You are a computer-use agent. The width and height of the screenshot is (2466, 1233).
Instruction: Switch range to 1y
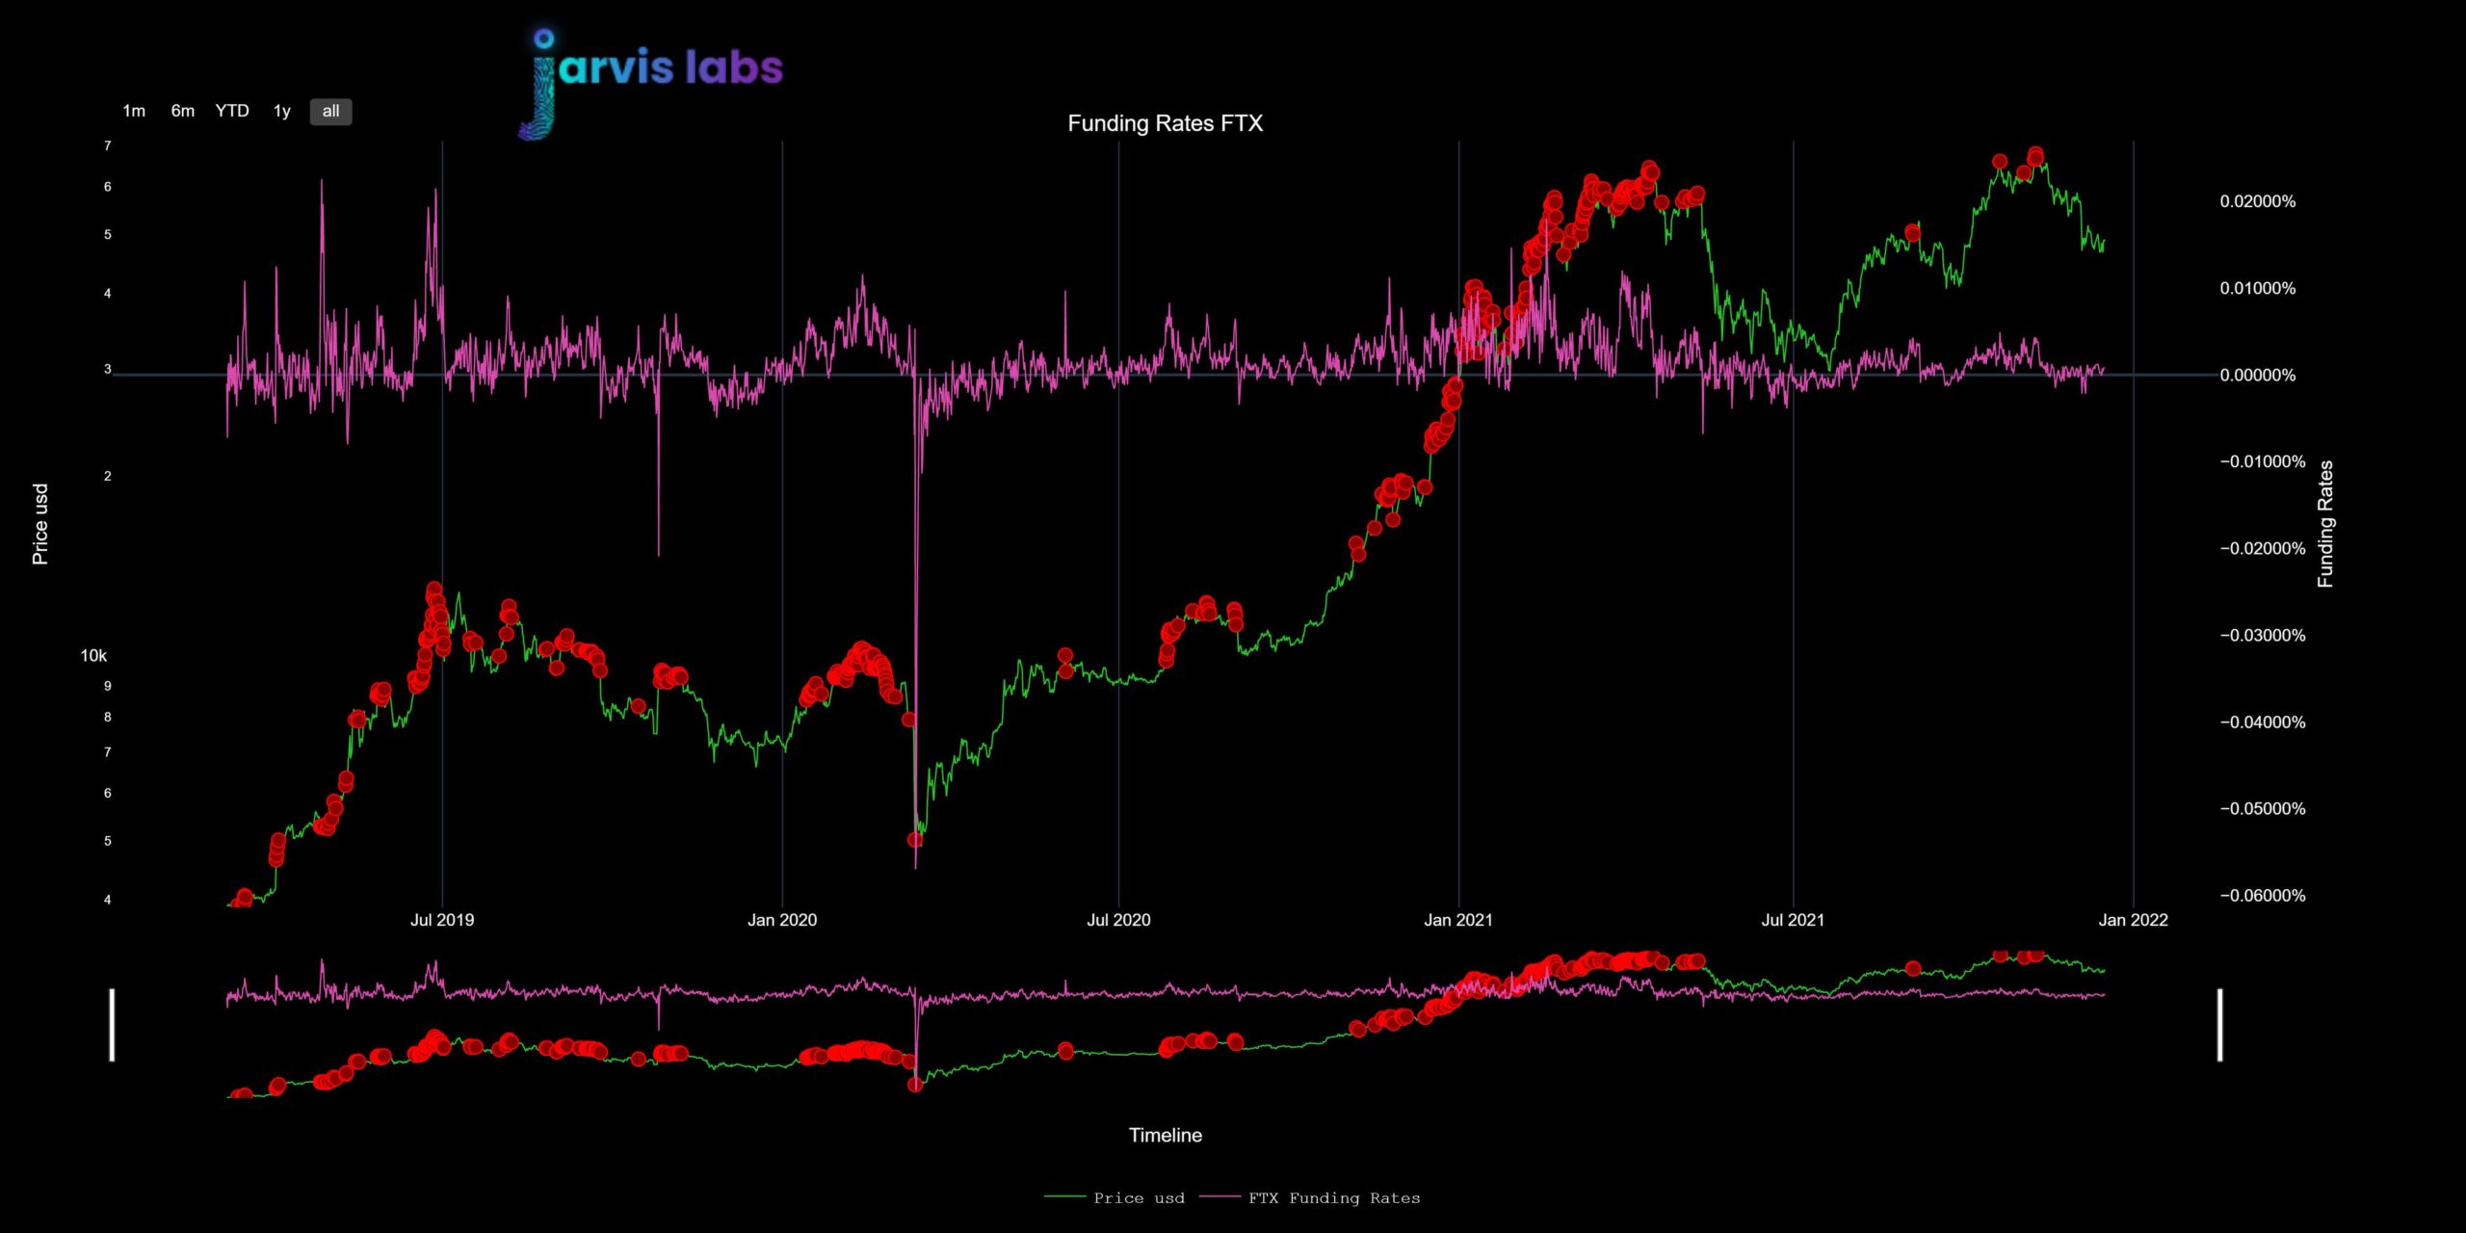pyautogui.click(x=282, y=111)
